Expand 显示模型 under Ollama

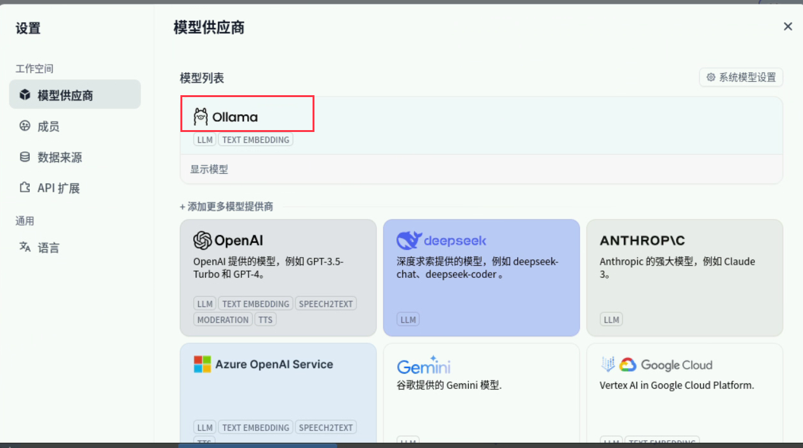pos(209,169)
